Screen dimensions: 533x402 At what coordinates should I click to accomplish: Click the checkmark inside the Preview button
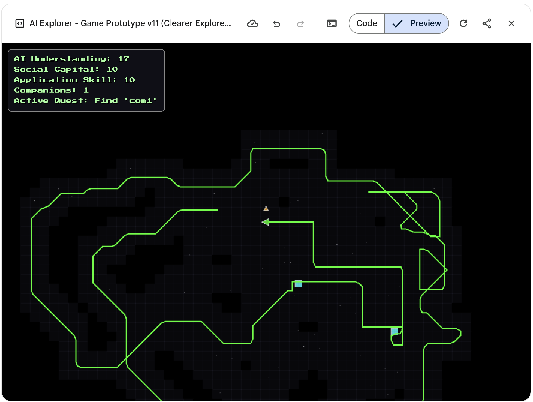398,23
